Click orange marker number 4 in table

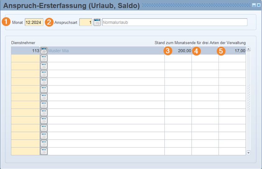(196, 51)
